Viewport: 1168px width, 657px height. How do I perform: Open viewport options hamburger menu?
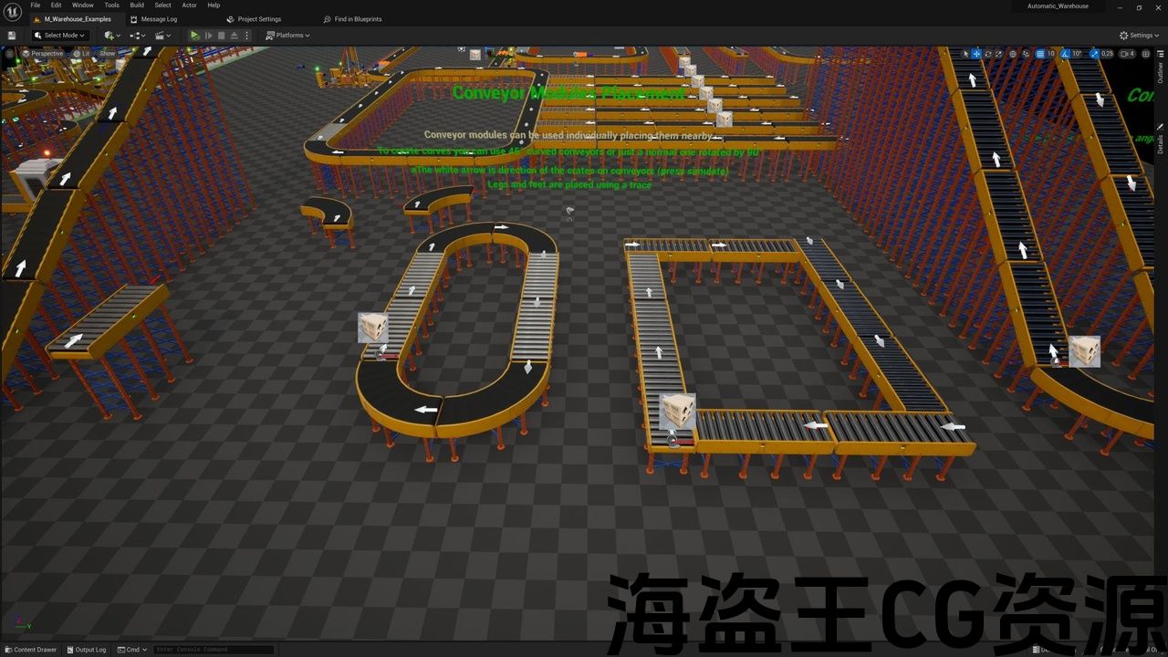[x=10, y=54]
